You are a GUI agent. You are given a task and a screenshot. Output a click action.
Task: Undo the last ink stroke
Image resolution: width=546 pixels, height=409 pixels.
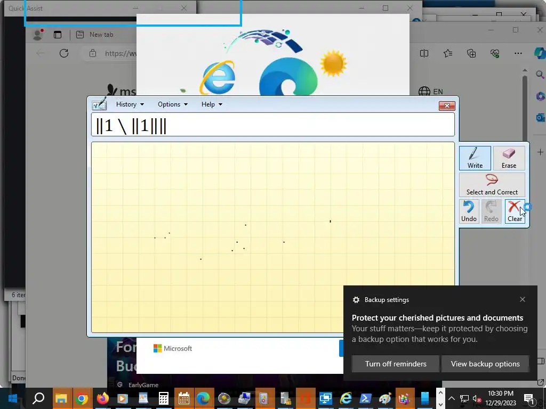point(469,211)
